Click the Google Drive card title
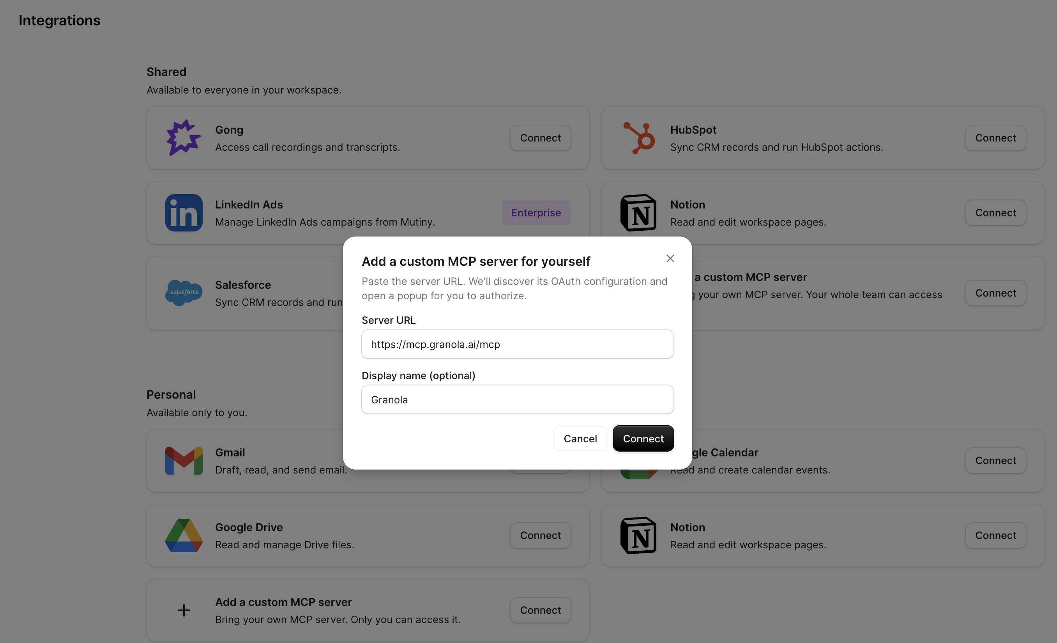 tap(249, 527)
